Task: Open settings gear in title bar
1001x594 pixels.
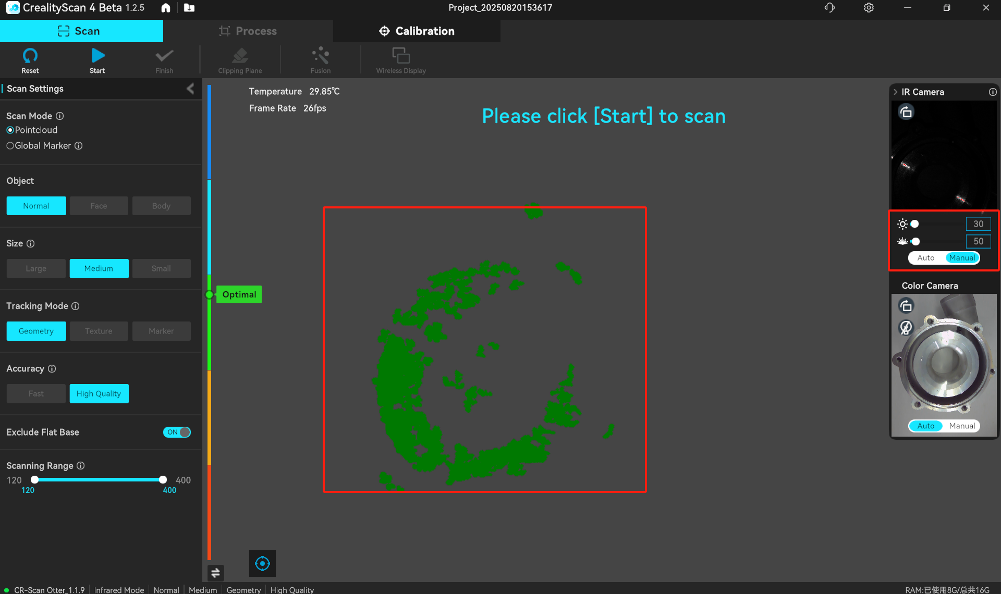Action: pyautogui.click(x=868, y=8)
